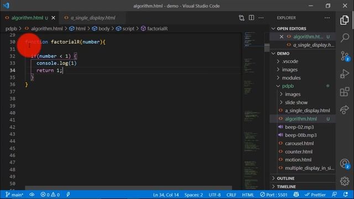Screen dimensions: 354x199
Task: Click the pdpb breadcrumb
Action: [11, 29]
